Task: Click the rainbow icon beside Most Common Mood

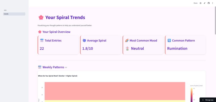Action: [127, 40]
